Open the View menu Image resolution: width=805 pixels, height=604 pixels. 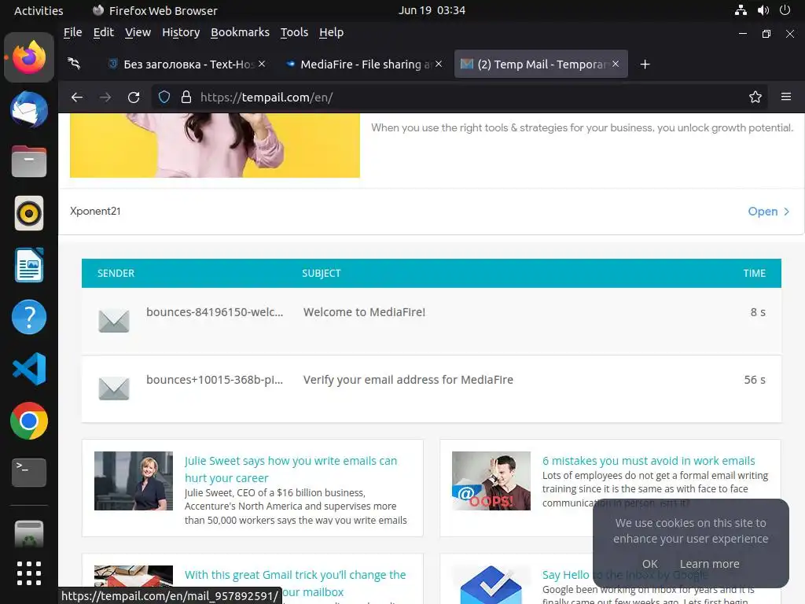pyautogui.click(x=138, y=32)
